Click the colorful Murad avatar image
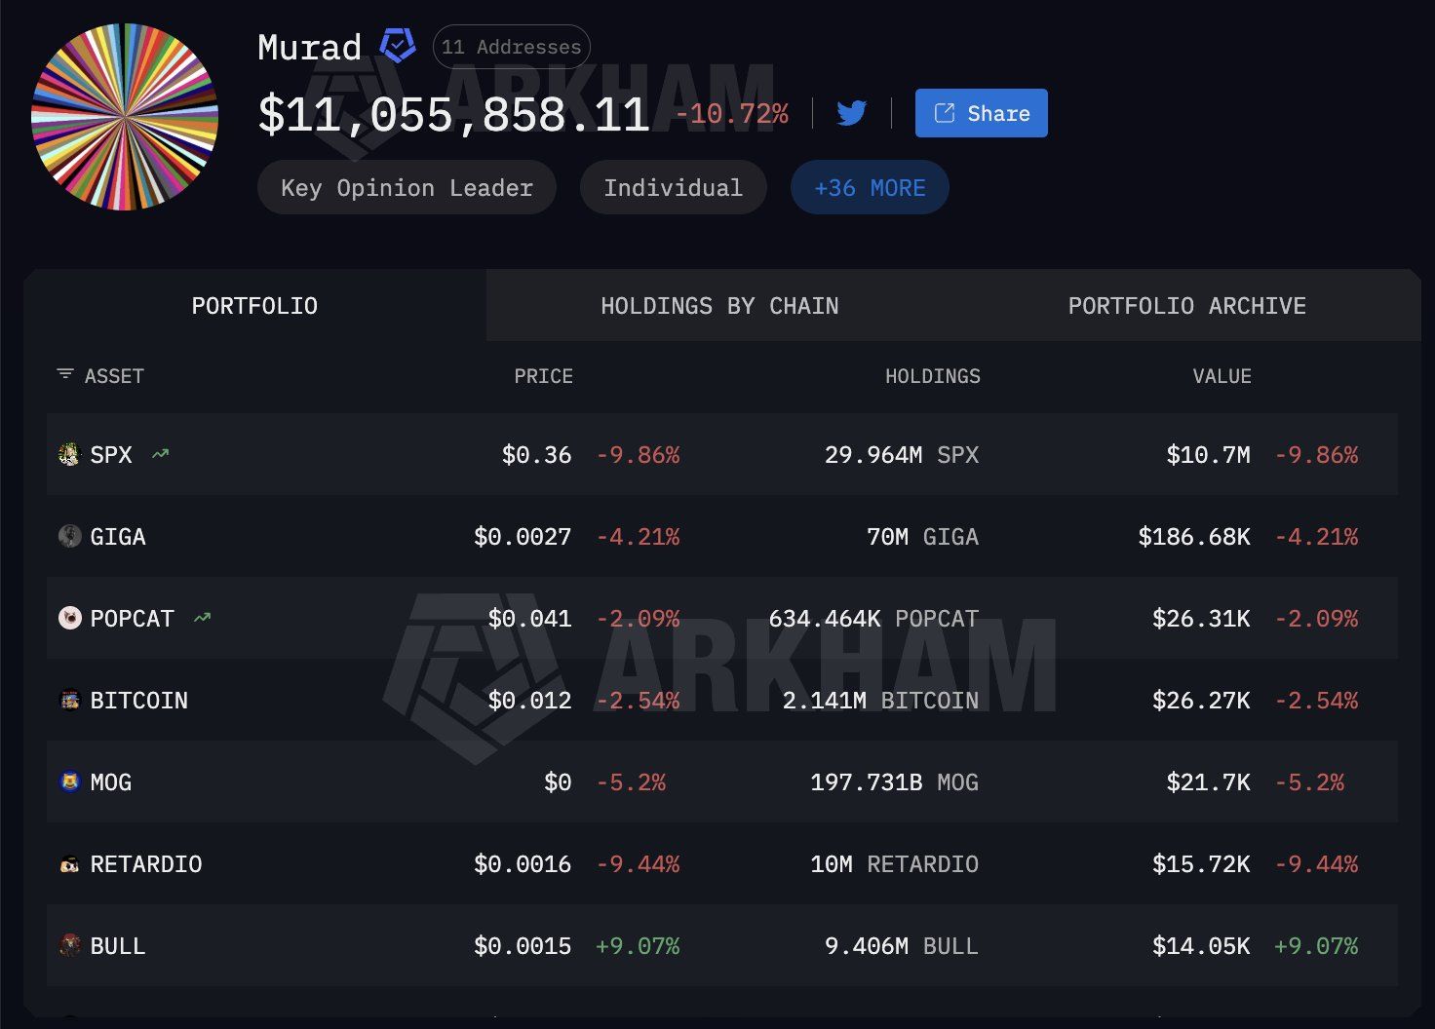Viewport: 1435px width, 1029px height. pyautogui.click(x=125, y=117)
